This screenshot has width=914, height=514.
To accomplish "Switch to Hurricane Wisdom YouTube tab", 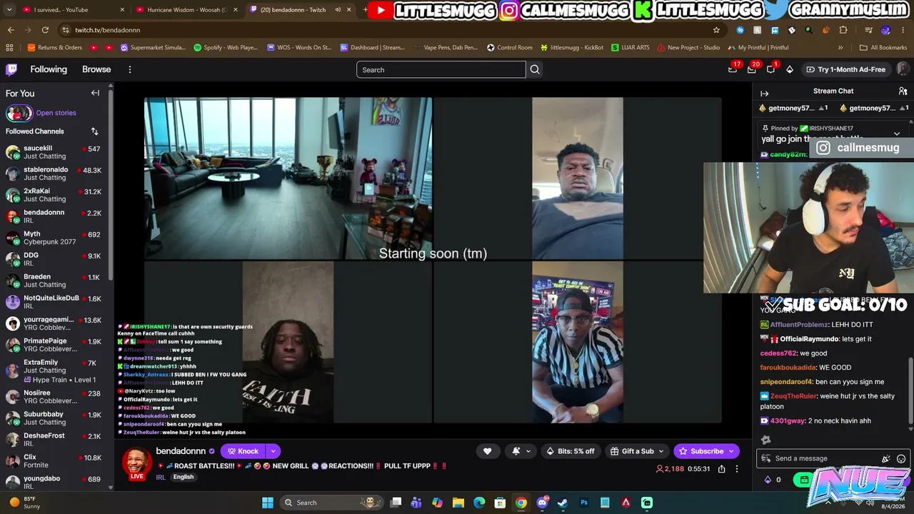I will click(x=187, y=10).
